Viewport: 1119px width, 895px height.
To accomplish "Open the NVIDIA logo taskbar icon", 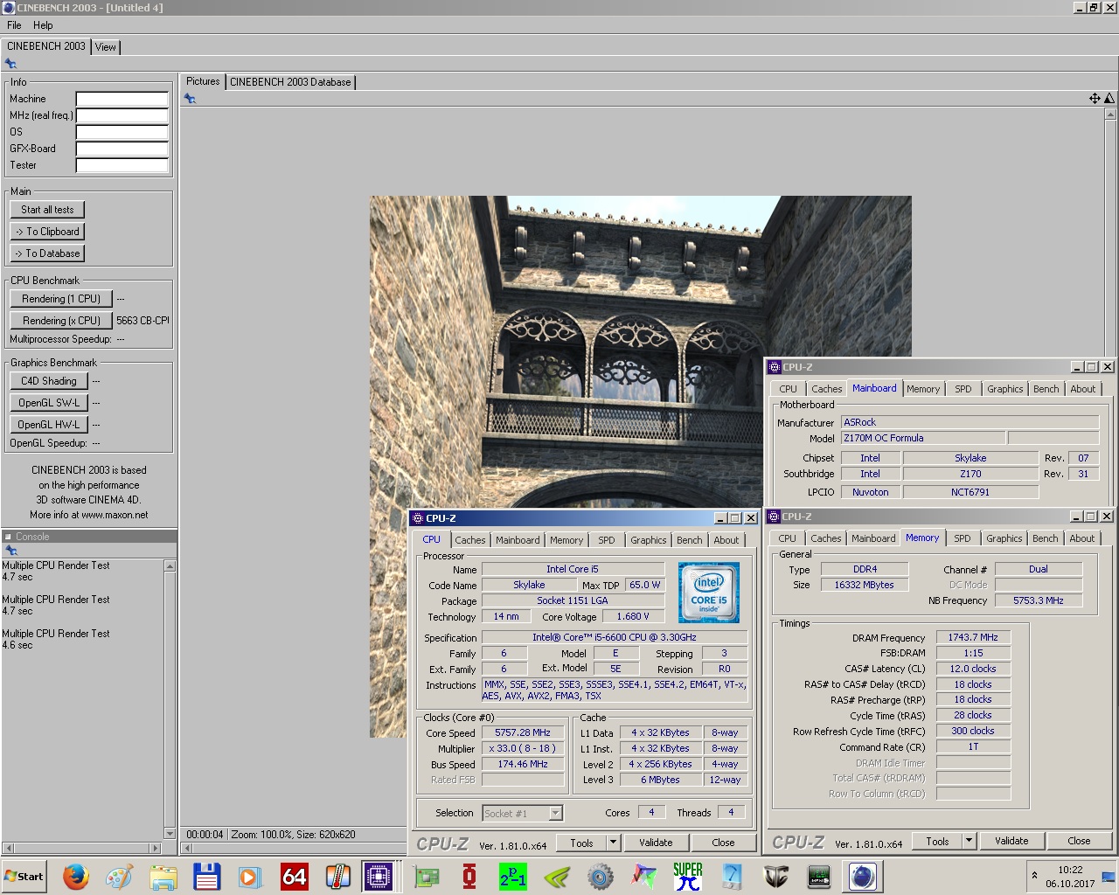I will tap(557, 876).
